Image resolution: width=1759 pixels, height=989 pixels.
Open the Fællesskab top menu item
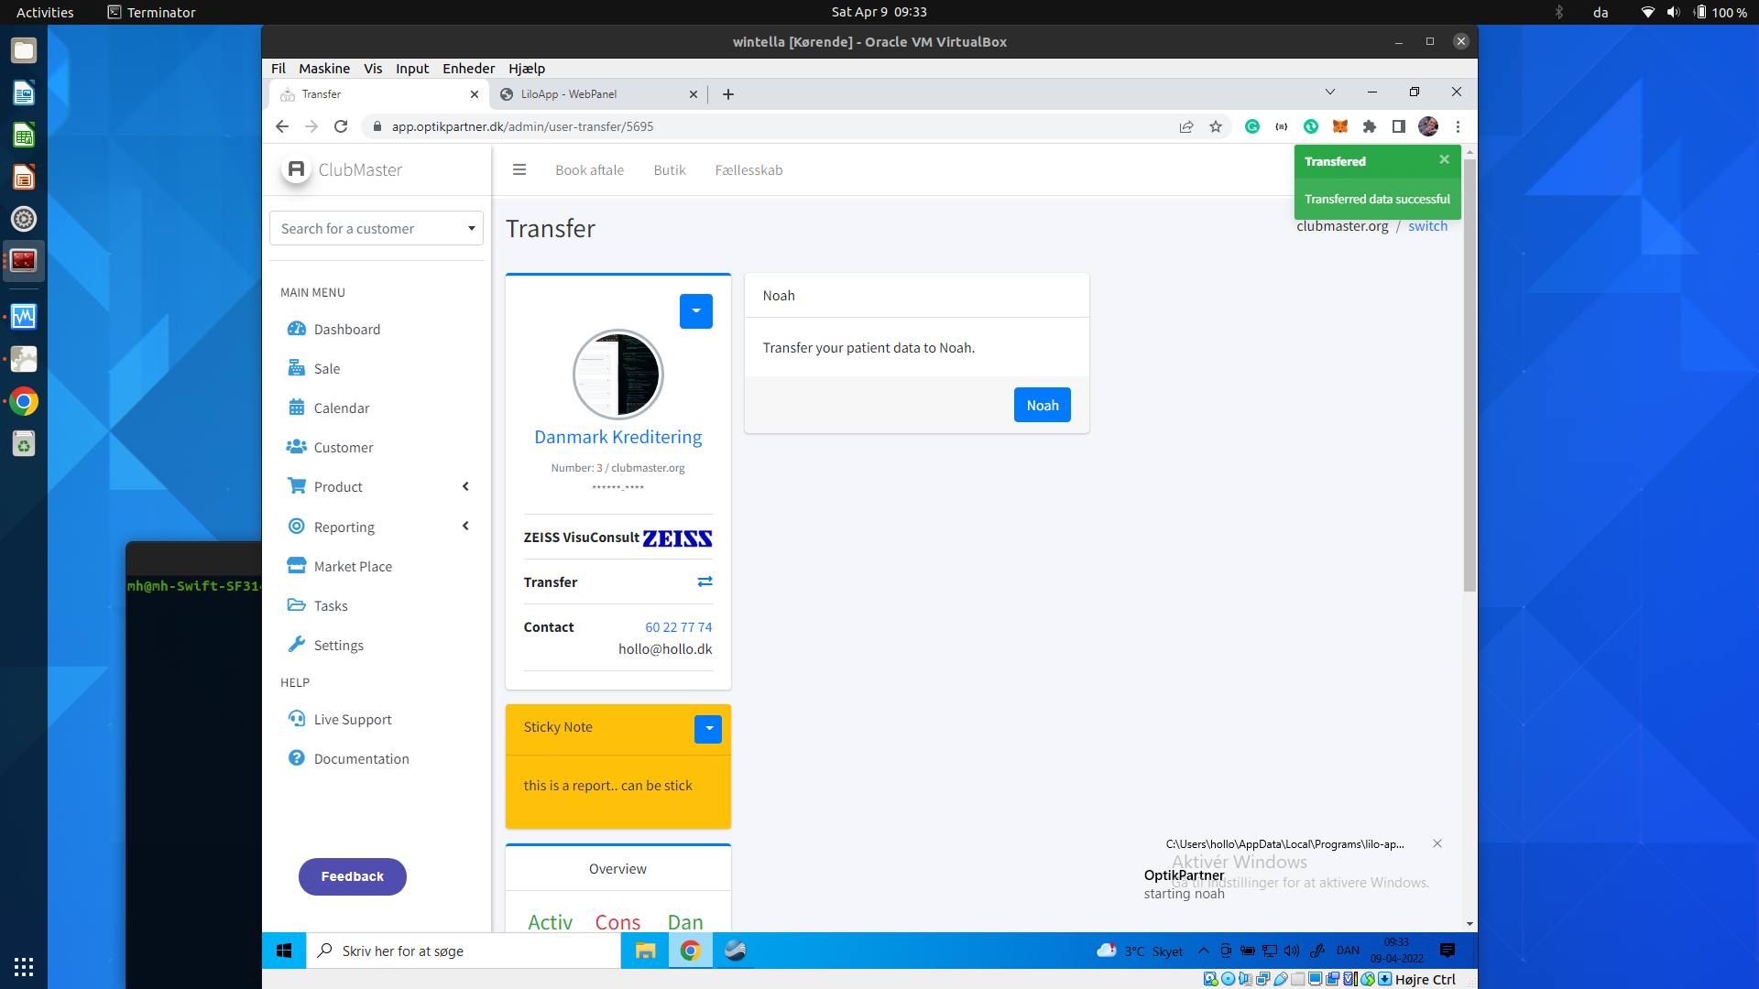click(x=748, y=170)
